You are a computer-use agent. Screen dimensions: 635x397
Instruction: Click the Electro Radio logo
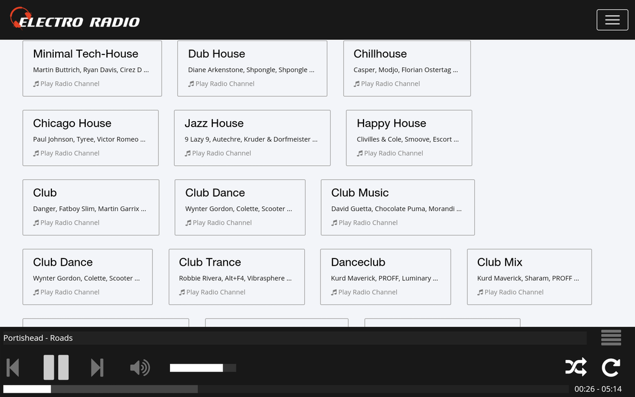click(x=75, y=19)
